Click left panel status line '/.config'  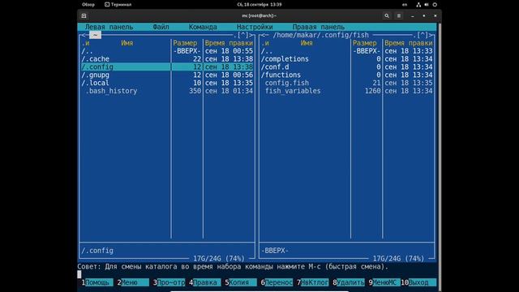[x=97, y=251]
